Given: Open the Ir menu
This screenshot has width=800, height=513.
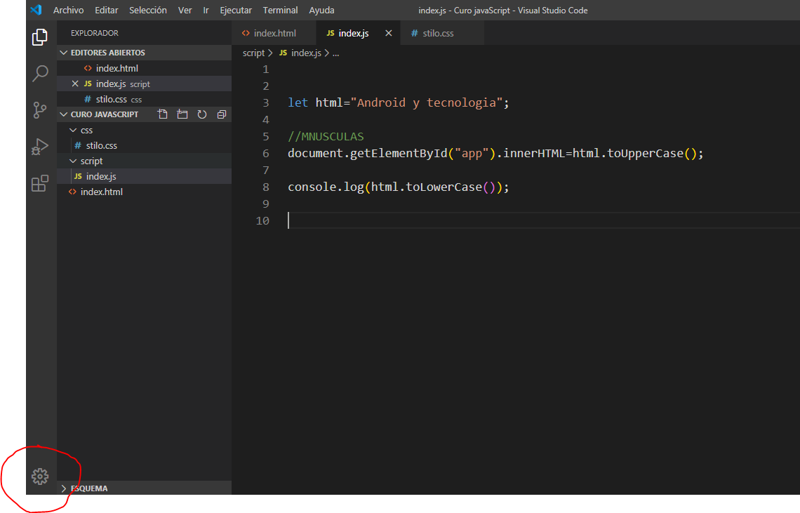Looking at the screenshot, I should click(x=206, y=11).
